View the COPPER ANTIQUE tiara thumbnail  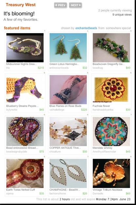[x=68, y=132]
